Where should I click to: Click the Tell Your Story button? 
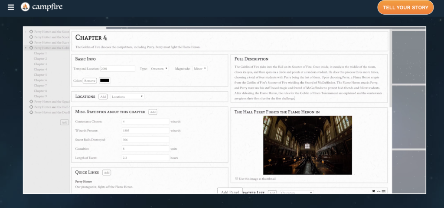click(405, 7)
